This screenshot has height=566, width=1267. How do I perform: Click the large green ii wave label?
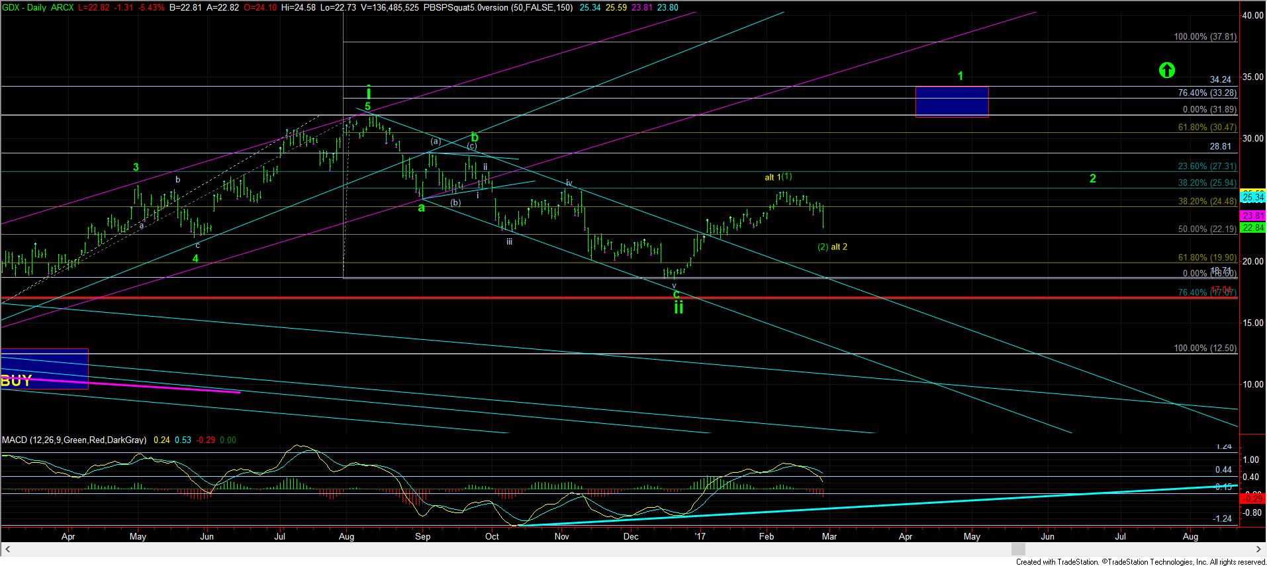(679, 307)
